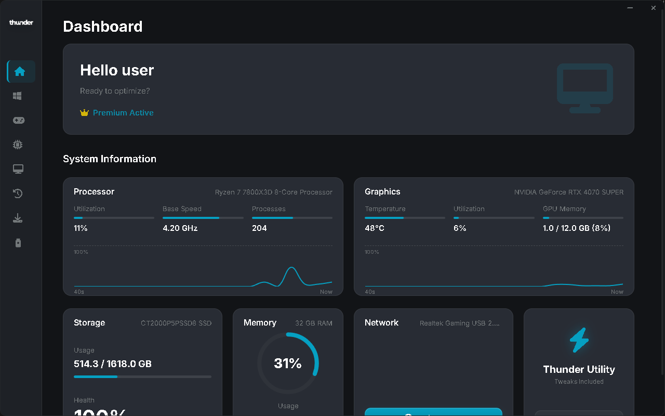The image size is (665, 416).
Task: Click the System Information heading
Action: point(110,159)
